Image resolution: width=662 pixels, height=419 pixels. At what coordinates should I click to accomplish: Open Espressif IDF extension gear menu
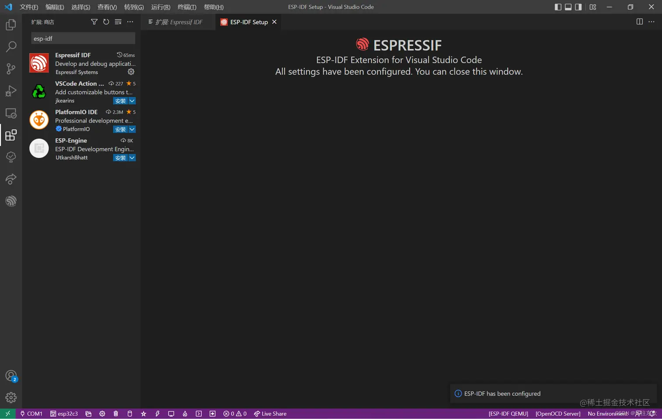tap(131, 72)
